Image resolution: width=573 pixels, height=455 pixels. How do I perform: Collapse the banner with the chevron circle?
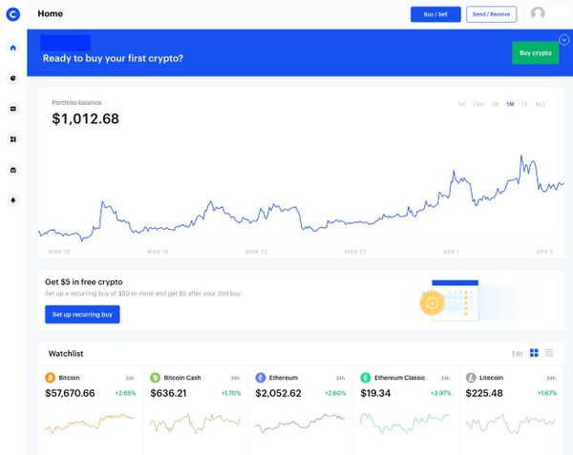[x=563, y=39]
